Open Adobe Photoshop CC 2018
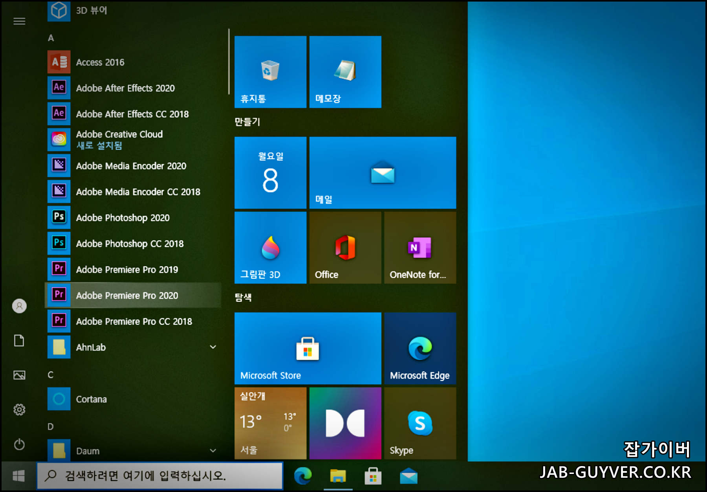 133,244
